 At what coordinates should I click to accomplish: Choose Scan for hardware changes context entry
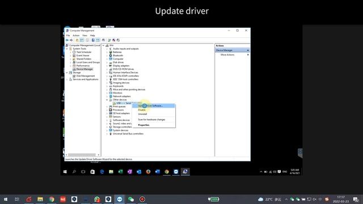(154, 120)
